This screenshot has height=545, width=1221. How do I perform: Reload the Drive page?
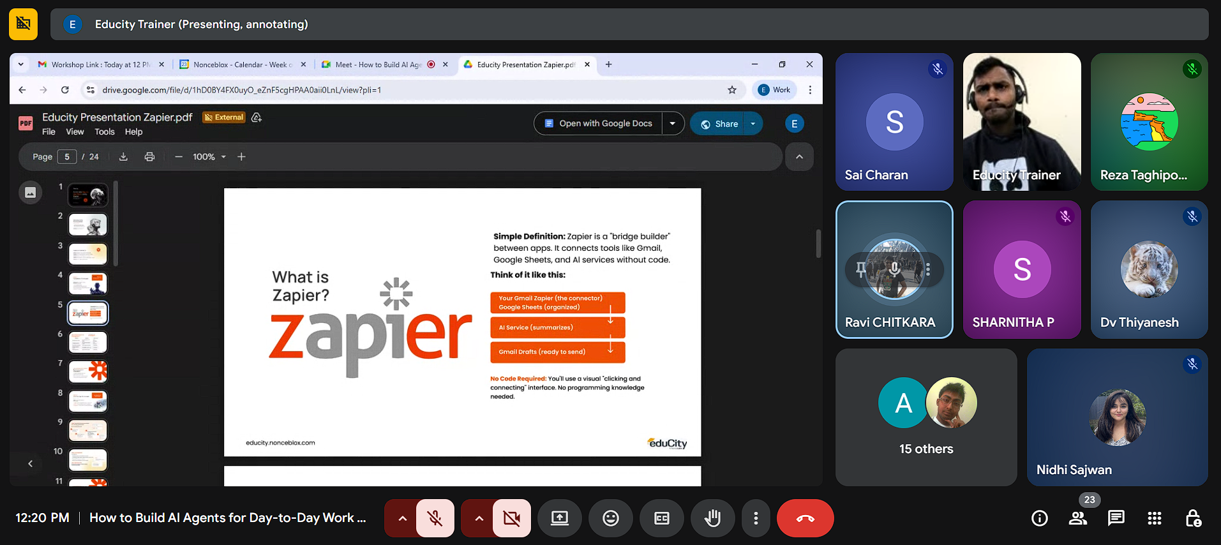point(64,90)
